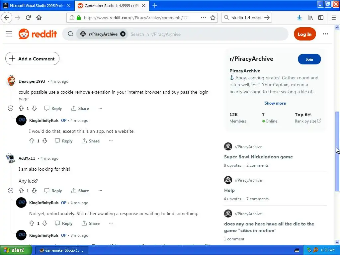This screenshot has width=340, height=255.
Task: Switch to Microsoft Visual Studio 2005 tab
Action: [37, 6]
